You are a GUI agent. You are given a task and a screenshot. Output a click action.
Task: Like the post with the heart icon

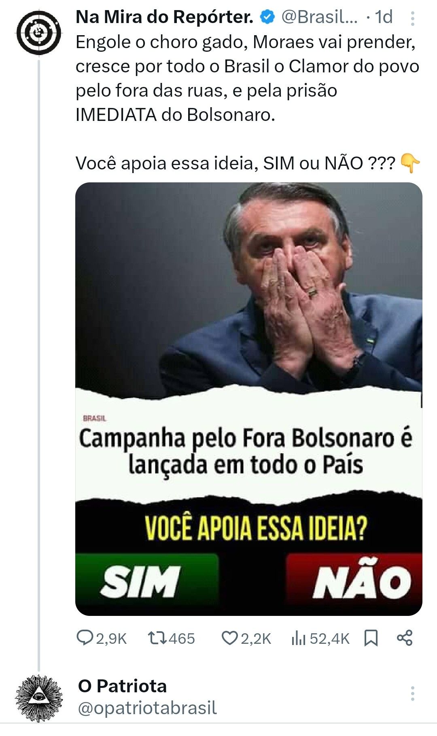coord(246,639)
